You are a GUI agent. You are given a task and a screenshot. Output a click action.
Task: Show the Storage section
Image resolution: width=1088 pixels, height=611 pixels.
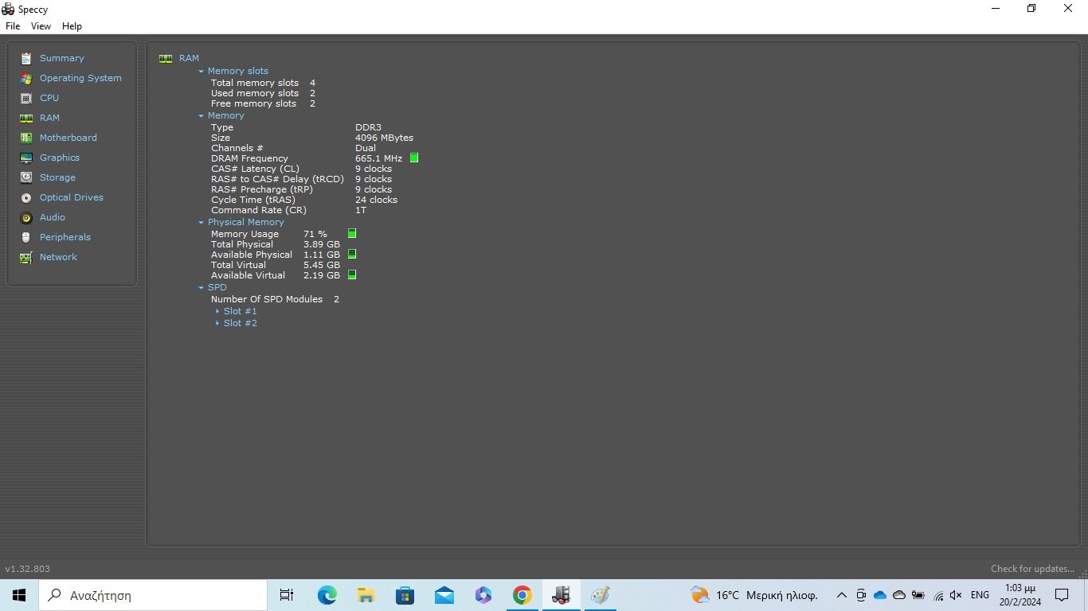tap(57, 177)
